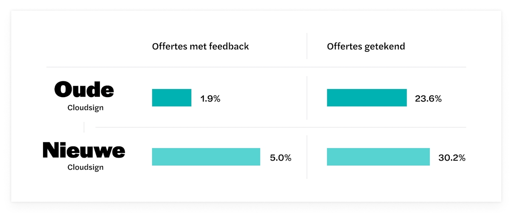
Task: Click the light teal 5.0% feedback bar
Action: coord(206,157)
